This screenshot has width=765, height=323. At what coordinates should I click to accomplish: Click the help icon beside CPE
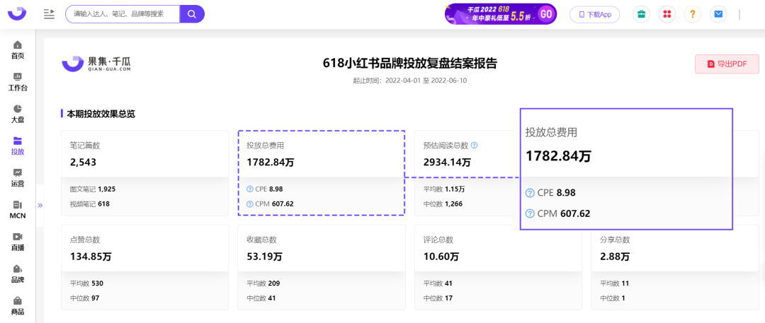pos(250,189)
